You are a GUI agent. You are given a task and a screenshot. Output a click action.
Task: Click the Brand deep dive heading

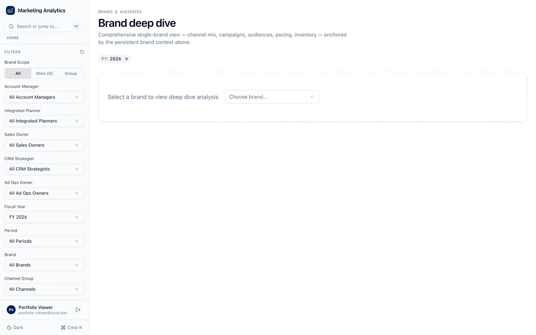point(137,23)
